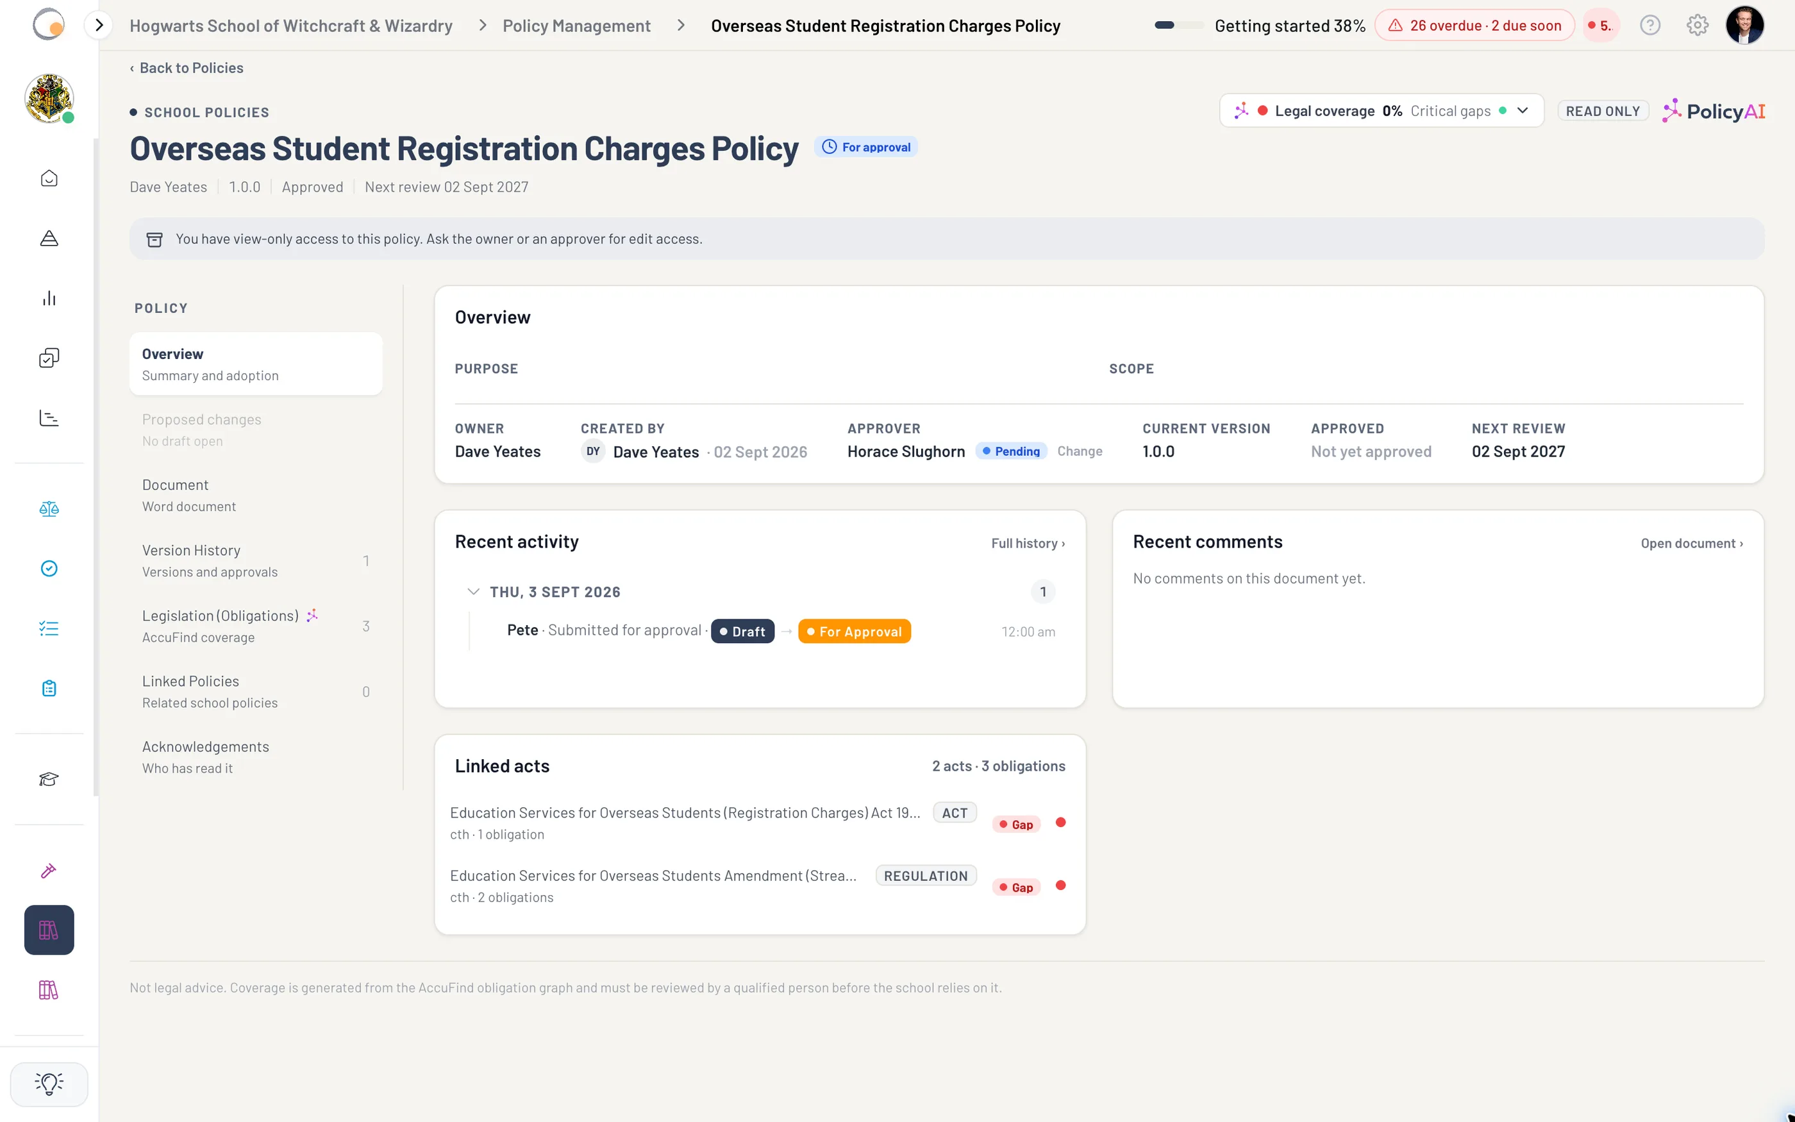The width and height of the screenshot is (1795, 1122).
Task: Expand the Legal coverage dropdown
Action: (1381, 110)
